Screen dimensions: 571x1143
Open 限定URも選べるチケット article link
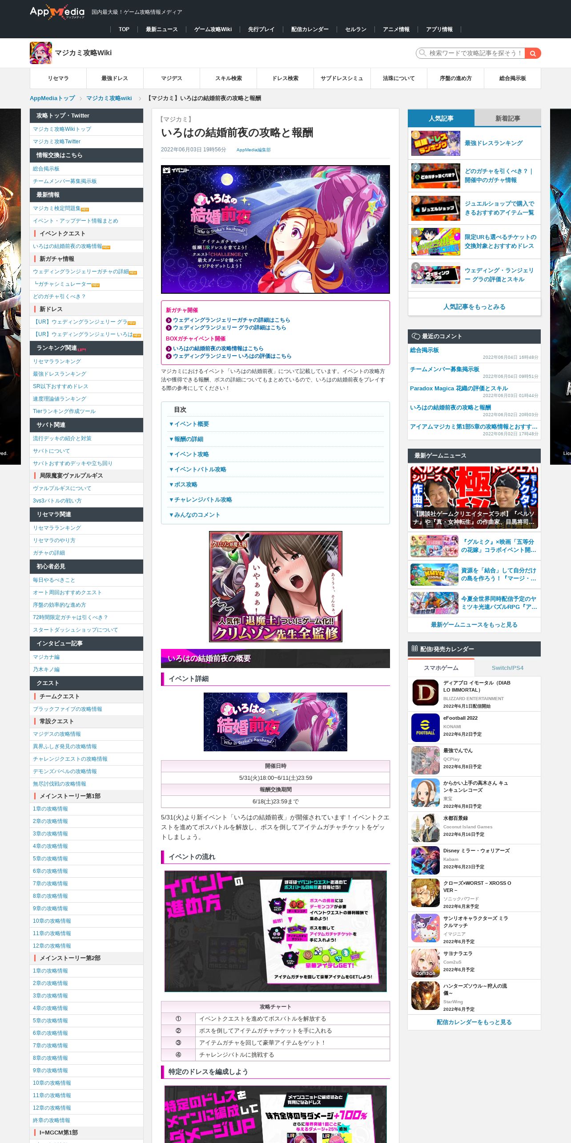coord(500,242)
